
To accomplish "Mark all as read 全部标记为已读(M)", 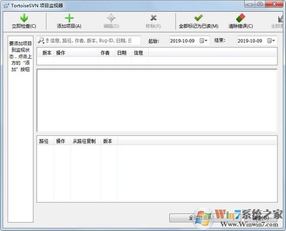I will (198, 21).
